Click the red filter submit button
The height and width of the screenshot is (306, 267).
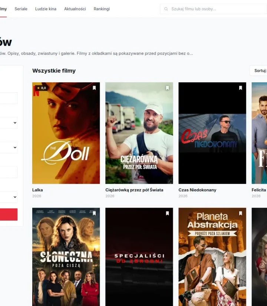coord(9,214)
